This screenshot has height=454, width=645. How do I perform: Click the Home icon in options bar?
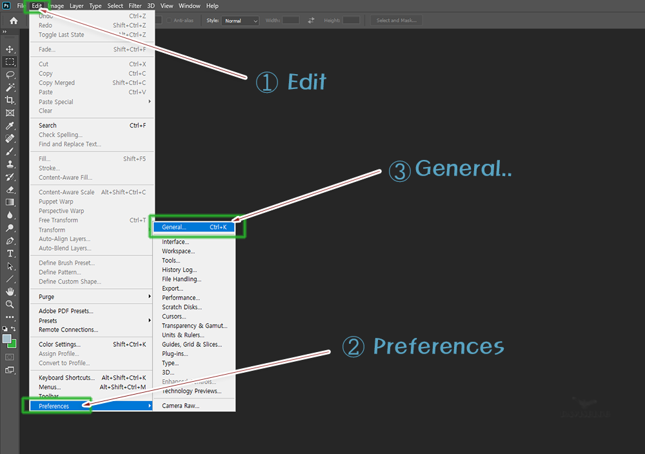coord(14,21)
